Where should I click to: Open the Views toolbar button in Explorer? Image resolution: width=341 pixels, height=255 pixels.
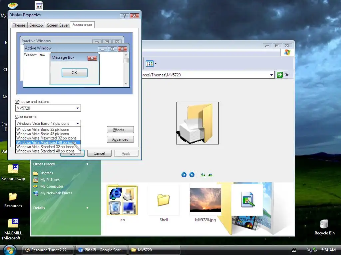tap(151, 63)
